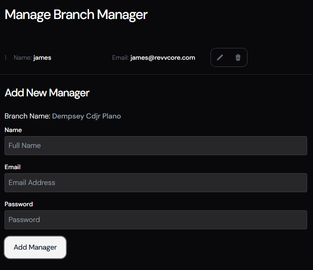Click the james@revvcore.com email address
The height and width of the screenshot is (270, 313).
pos(163,57)
